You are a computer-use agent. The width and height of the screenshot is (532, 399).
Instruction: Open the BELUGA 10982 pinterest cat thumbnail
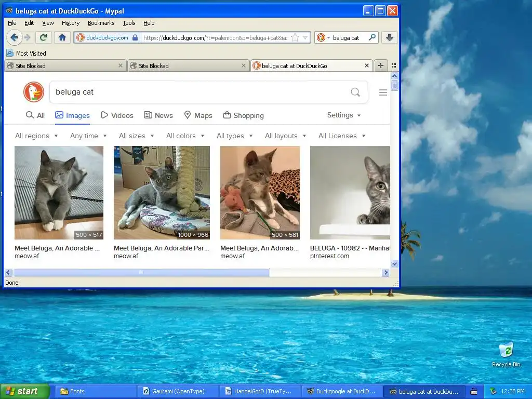[x=350, y=193]
